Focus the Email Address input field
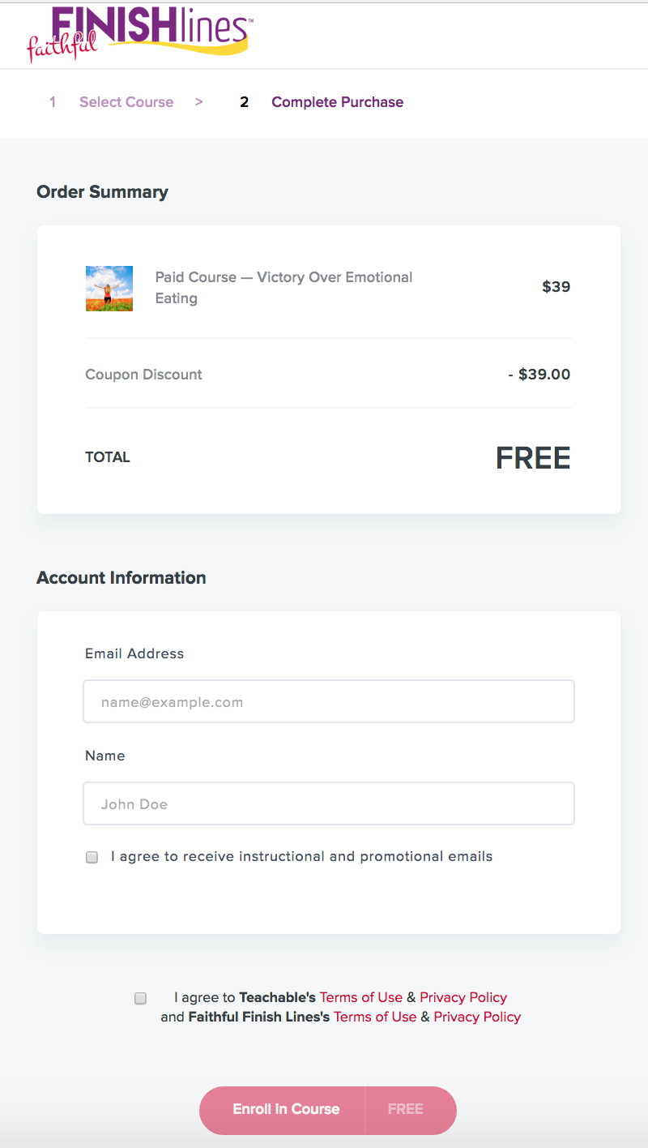This screenshot has height=1148, width=648. (329, 701)
